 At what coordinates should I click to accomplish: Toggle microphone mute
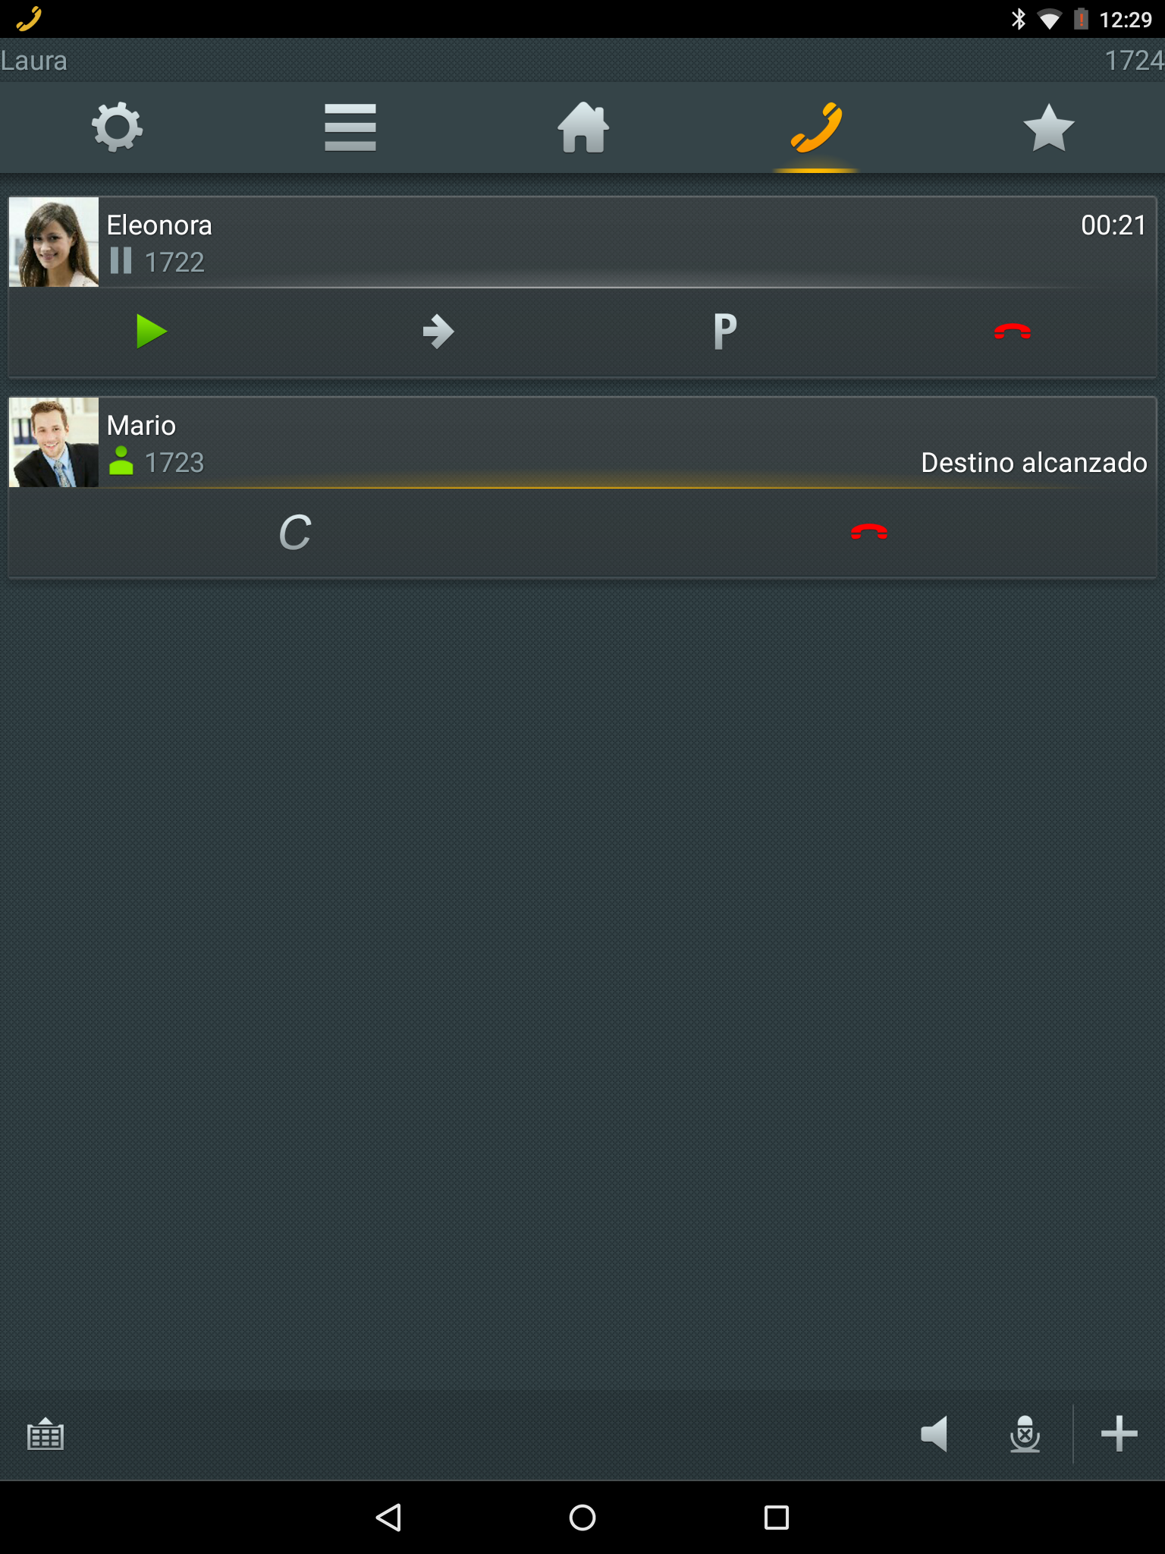pos(1025,1434)
